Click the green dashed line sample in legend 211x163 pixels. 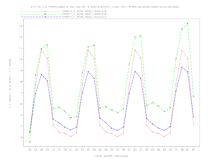pos(41,14)
